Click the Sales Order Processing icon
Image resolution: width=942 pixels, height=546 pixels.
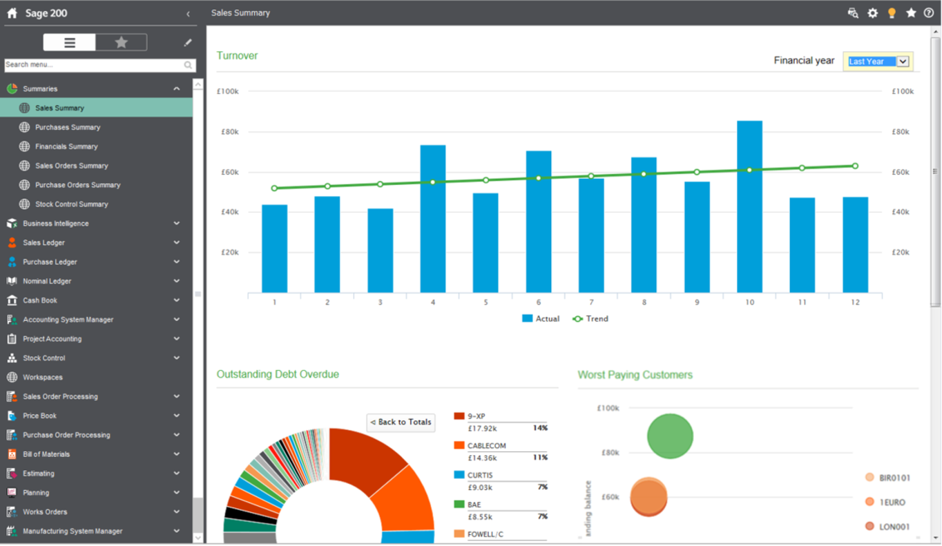tap(12, 397)
